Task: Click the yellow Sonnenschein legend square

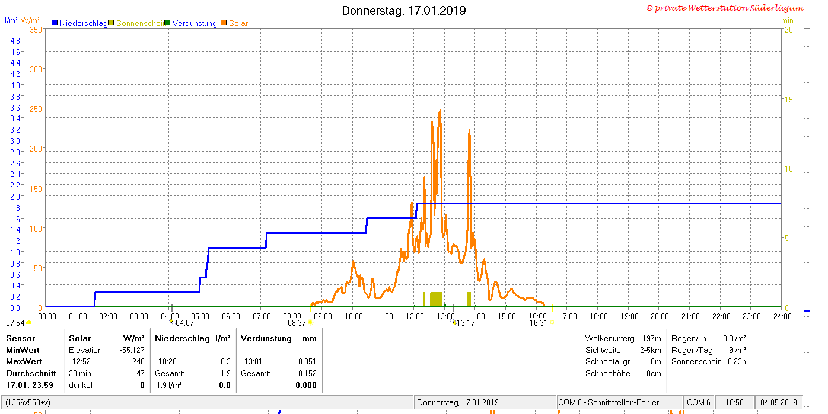Action: (x=111, y=23)
